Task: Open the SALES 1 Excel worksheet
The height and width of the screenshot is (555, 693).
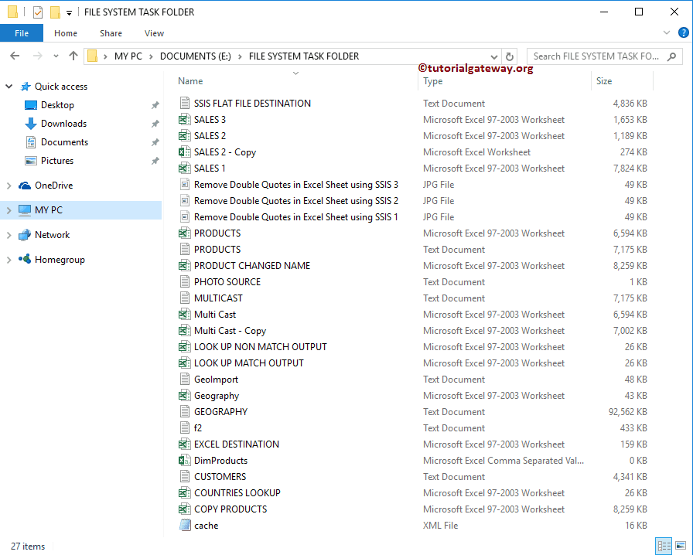Action: click(210, 168)
